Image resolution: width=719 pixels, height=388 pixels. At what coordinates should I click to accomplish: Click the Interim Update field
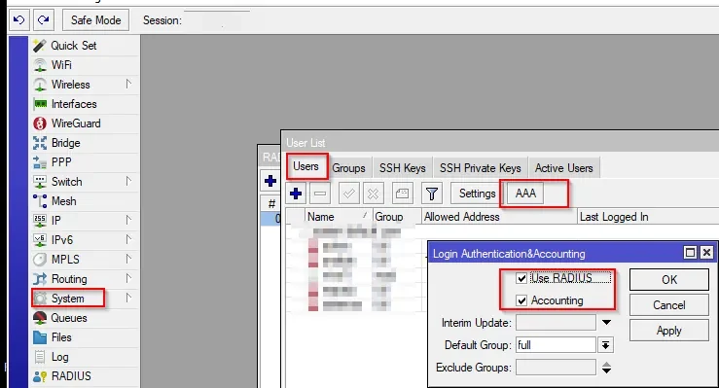[x=556, y=323]
